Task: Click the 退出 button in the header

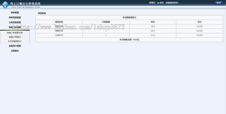Action: (x=218, y=3)
